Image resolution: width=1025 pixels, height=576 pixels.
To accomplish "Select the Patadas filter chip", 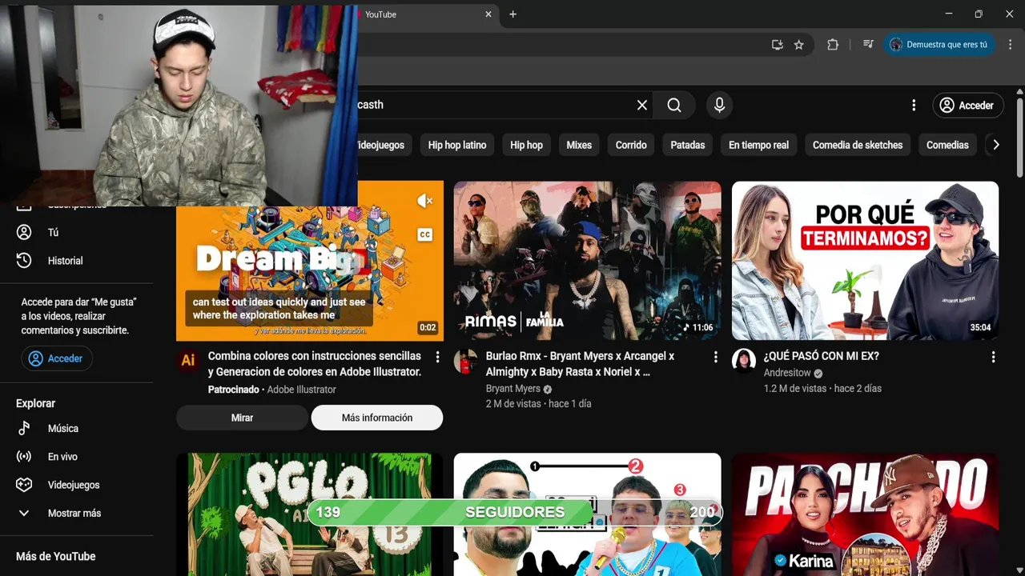I will [688, 145].
